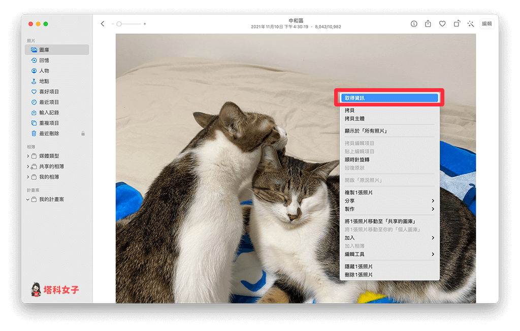This screenshot has width=520, height=331.
Task: Select 圖庫 library in sidebar
Action: click(57, 50)
